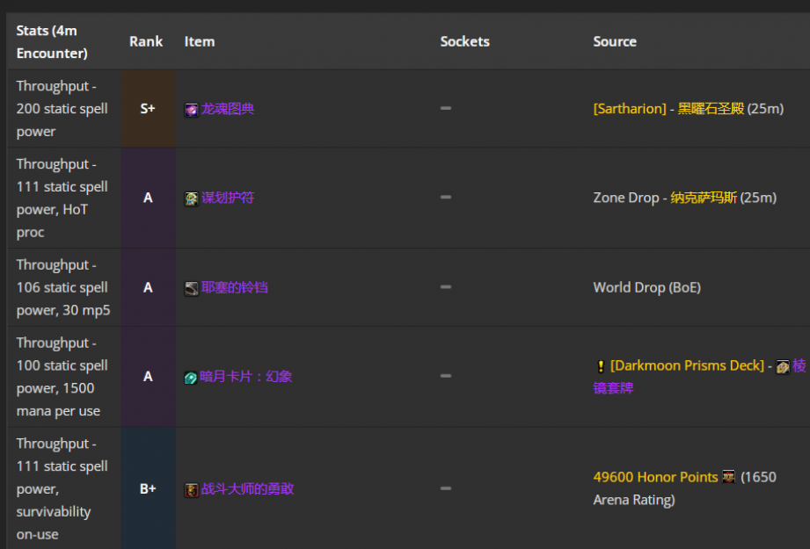
Task: Click the 战斗大师的勇敢 item icon
Action: [191, 490]
